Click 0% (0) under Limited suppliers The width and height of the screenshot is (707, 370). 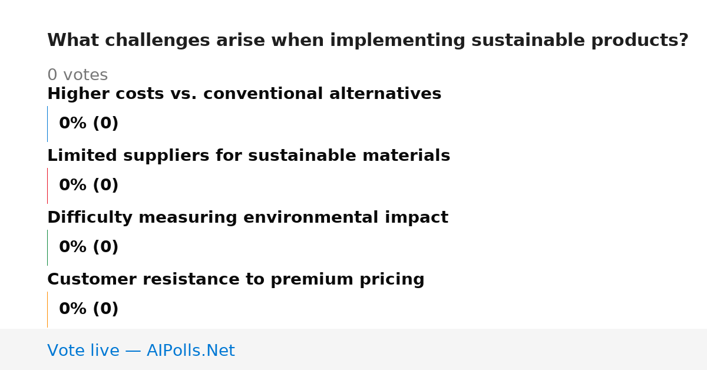tap(88, 186)
